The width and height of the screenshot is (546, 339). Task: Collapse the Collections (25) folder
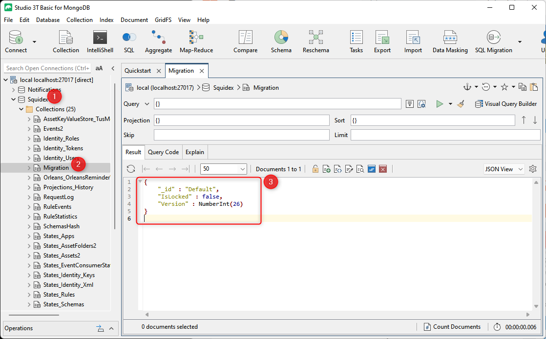pyautogui.click(x=21, y=109)
